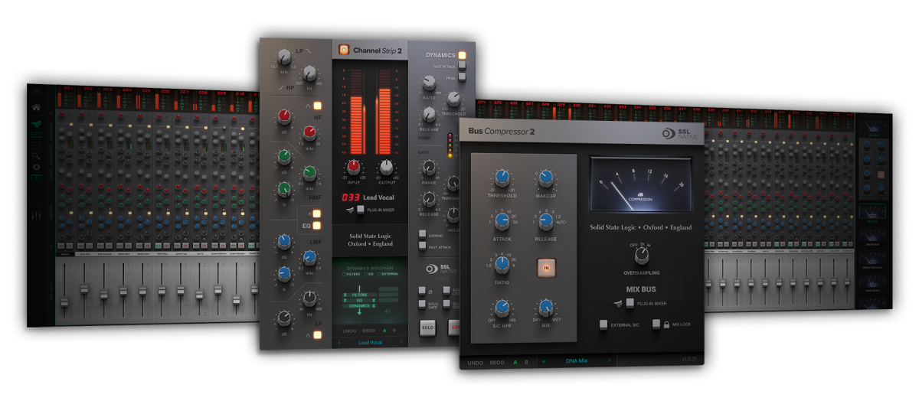Click SOLO SAFE button on Channel Strip
Screen dimensions: 919x401
422,305
